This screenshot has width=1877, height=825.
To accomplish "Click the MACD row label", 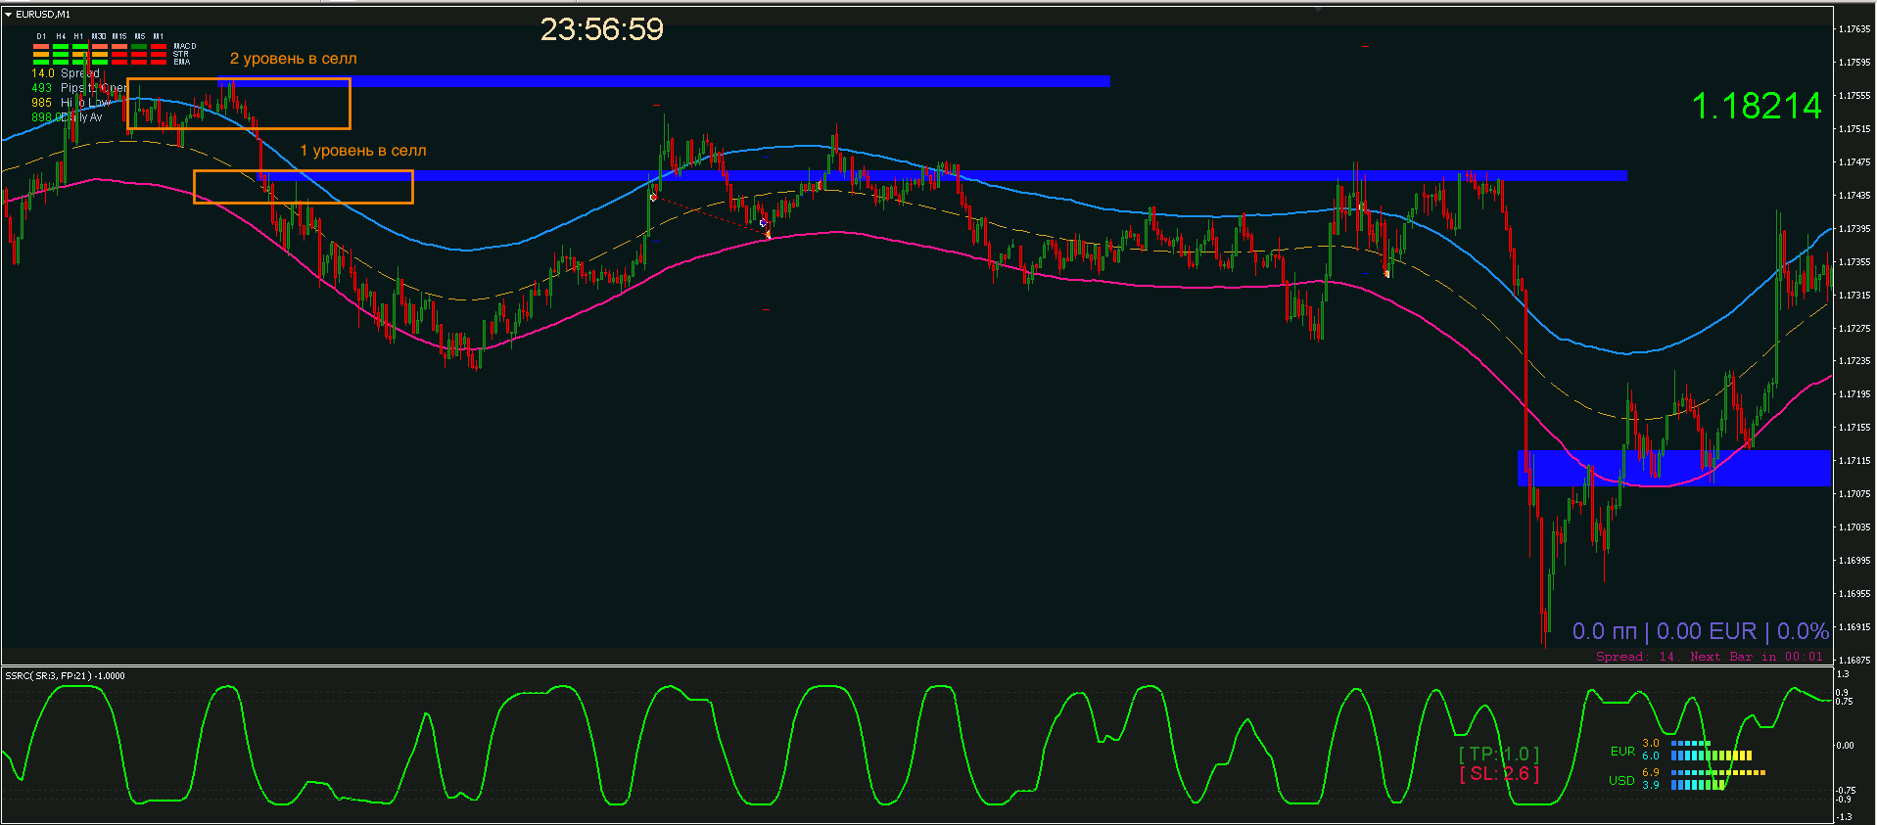I will coord(185,46).
